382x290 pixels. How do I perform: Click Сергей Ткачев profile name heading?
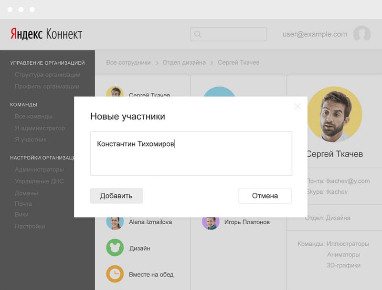[335, 154]
